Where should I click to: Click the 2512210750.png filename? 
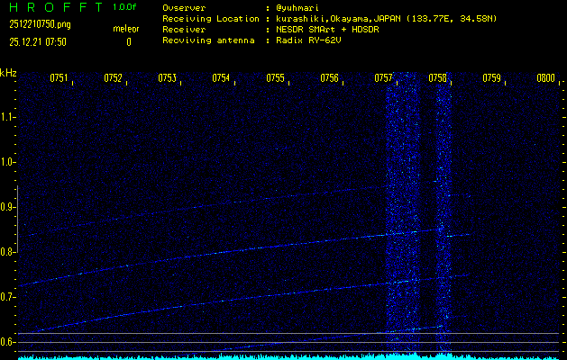[40, 24]
